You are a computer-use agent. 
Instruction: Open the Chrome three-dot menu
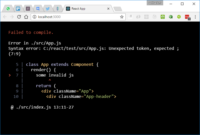point(195,17)
